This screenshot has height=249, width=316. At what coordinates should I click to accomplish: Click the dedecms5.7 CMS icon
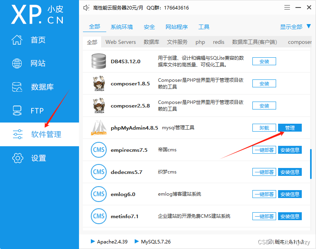click(98, 172)
